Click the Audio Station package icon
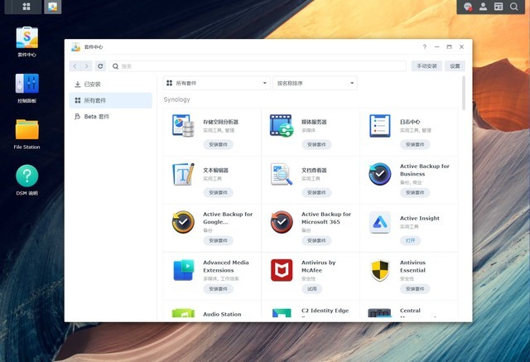The width and height of the screenshot is (530, 362). coord(183,313)
